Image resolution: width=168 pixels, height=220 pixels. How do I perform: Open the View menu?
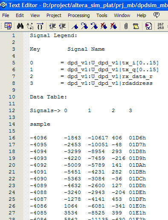(x=35, y=15)
